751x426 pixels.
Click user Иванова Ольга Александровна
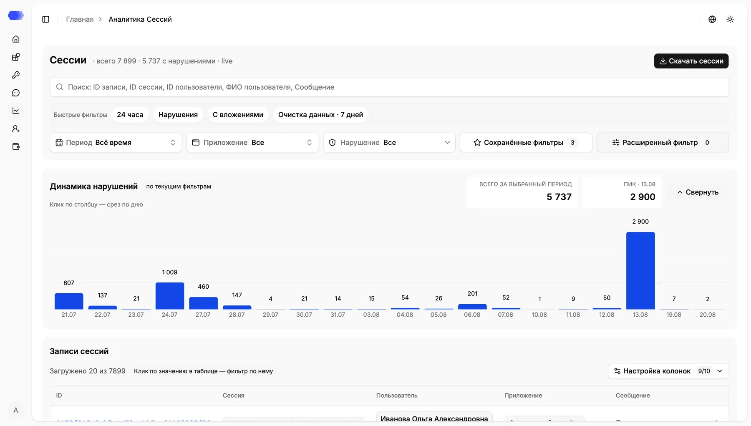click(434, 418)
